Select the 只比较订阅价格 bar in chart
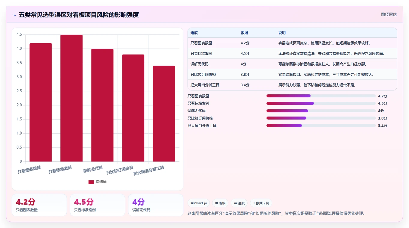This screenshot has width=409, height=228. (x=133, y=108)
